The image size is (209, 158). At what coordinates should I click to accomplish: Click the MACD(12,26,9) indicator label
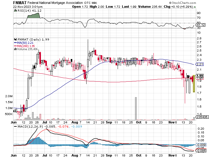tap(30, 126)
